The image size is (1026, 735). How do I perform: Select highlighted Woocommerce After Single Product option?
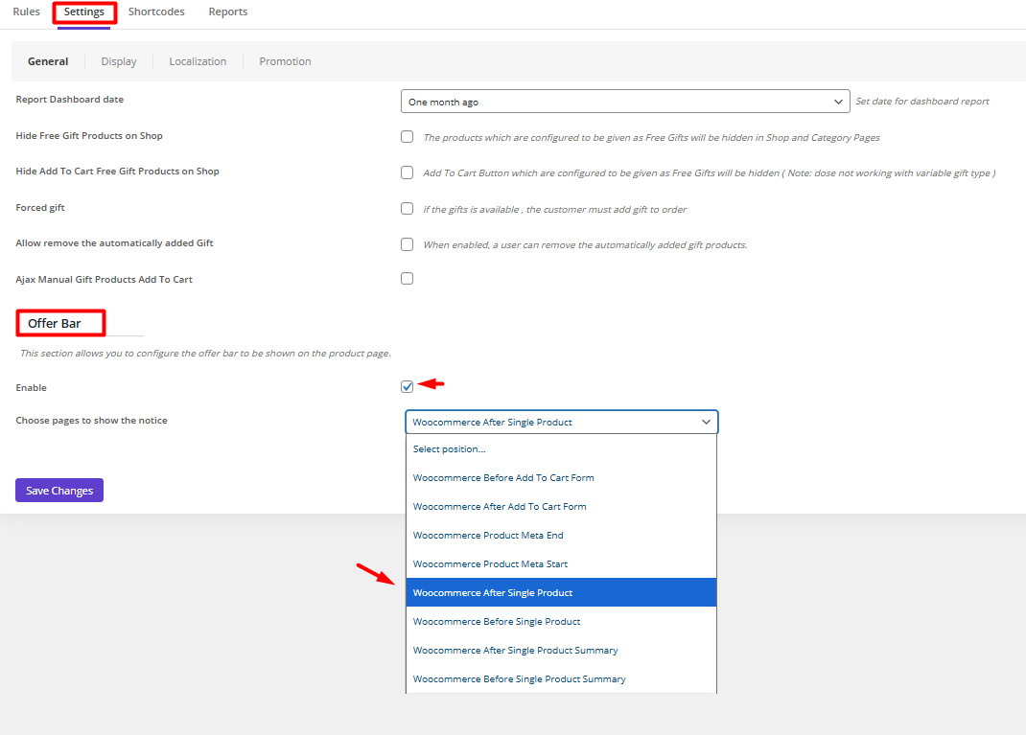click(x=561, y=592)
